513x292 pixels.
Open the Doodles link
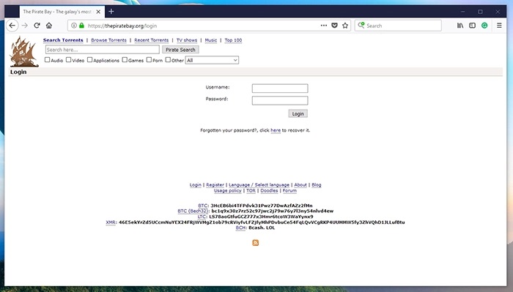269,191
